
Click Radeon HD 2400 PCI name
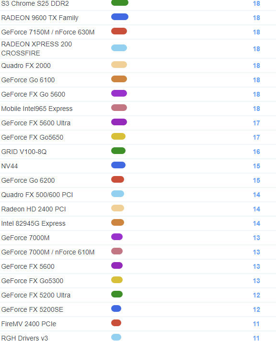(34, 209)
